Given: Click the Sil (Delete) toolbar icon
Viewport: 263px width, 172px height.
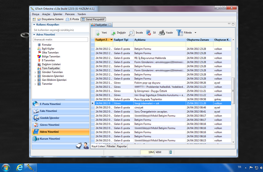Looking at the screenshot, I should [x=149, y=33].
